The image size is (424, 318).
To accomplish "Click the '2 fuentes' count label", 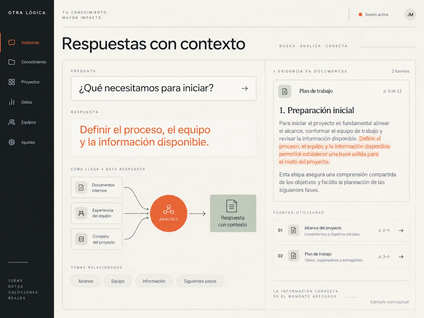I will 401,71.
